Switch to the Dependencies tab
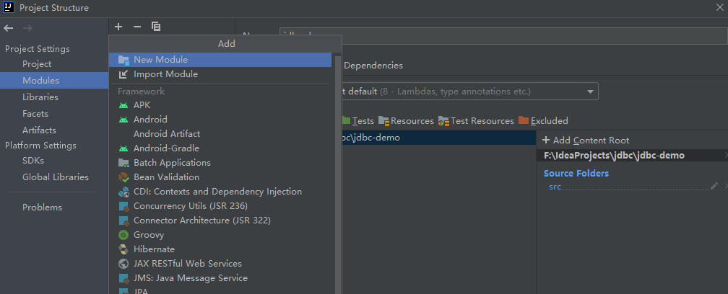Image resolution: width=728 pixels, height=294 pixels. pos(373,66)
